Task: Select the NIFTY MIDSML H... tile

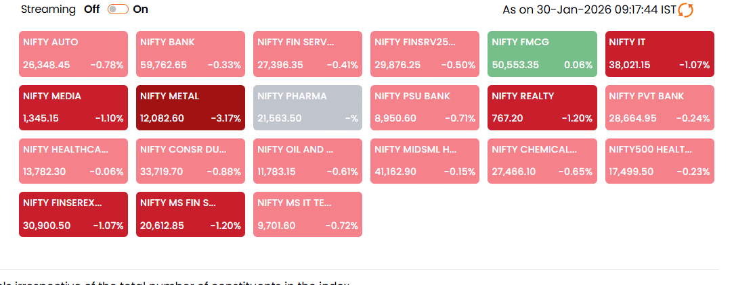Action: click(x=425, y=161)
